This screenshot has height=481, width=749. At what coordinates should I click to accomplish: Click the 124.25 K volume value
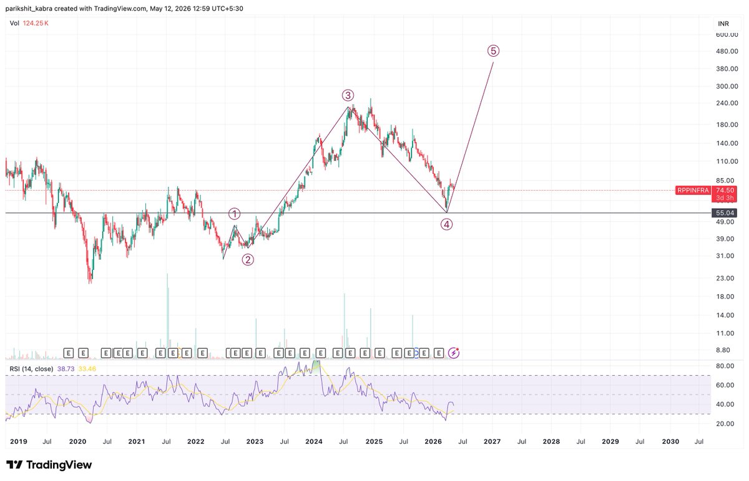pyautogui.click(x=36, y=24)
